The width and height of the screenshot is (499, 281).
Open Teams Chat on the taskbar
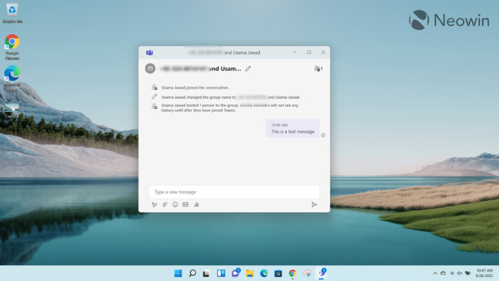click(x=236, y=272)
